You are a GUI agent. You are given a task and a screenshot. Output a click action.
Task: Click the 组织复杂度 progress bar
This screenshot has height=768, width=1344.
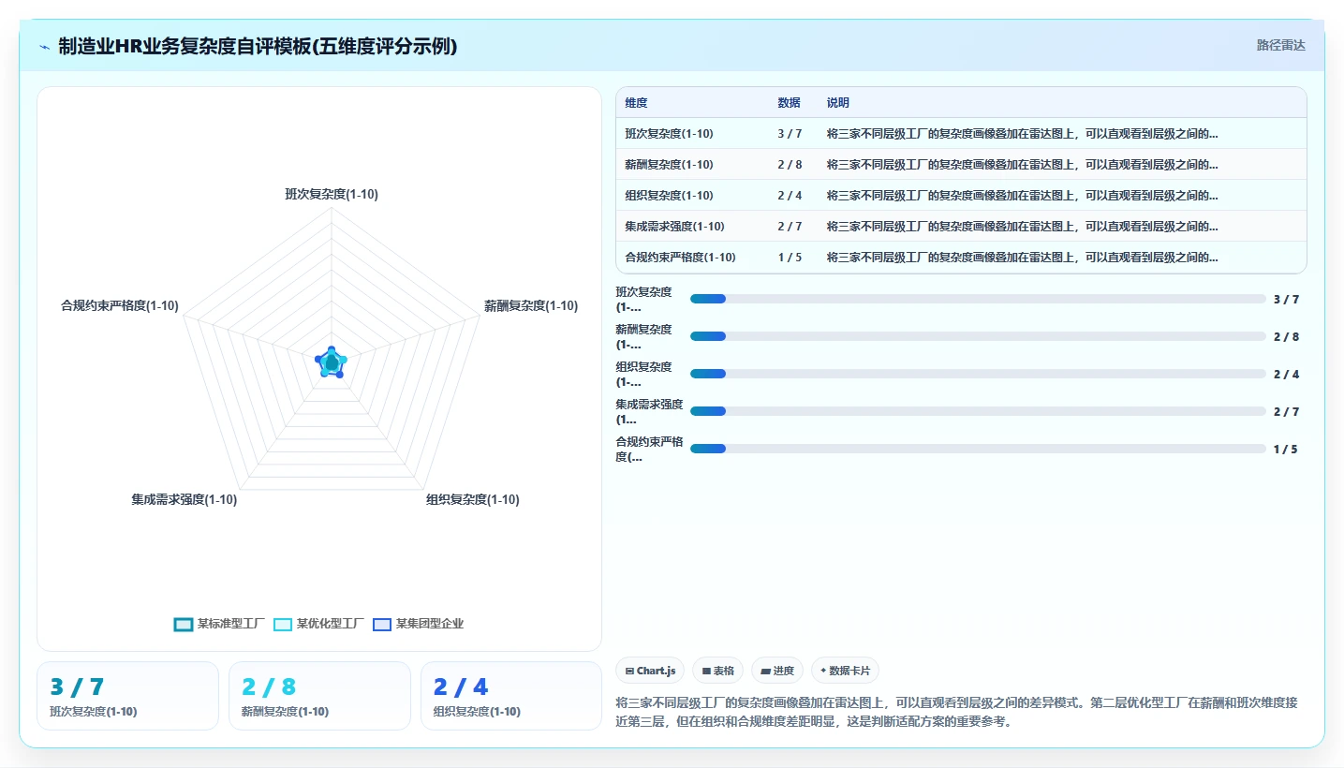pos(978,374)
